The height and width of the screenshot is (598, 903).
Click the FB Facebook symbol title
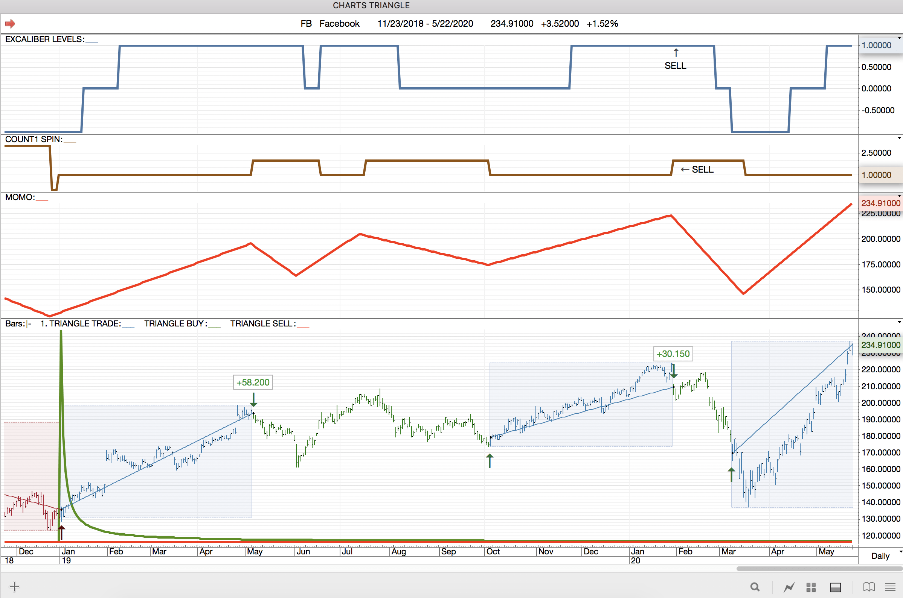(x=330, y=24)
